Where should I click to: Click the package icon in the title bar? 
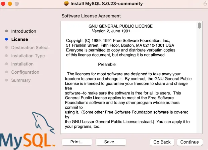click(66, 4)
